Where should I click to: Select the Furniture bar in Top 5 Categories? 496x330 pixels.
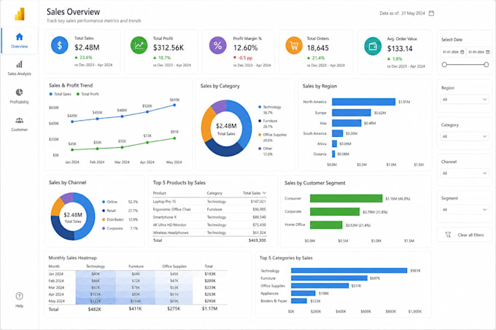tap(329, 278)
